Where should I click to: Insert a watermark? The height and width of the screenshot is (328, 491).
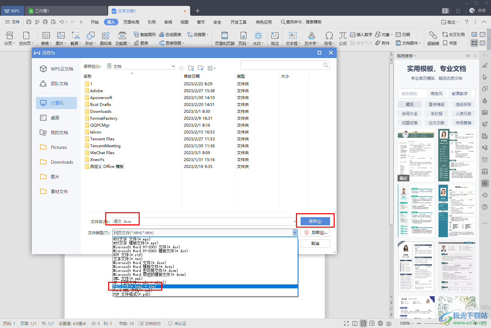coord(258,38)
